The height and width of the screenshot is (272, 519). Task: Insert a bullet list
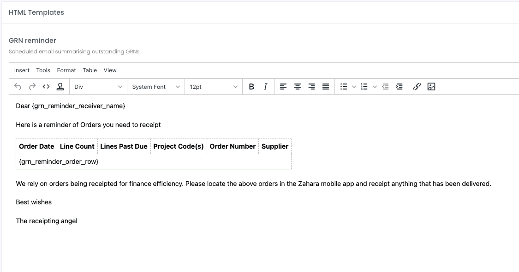344,87
